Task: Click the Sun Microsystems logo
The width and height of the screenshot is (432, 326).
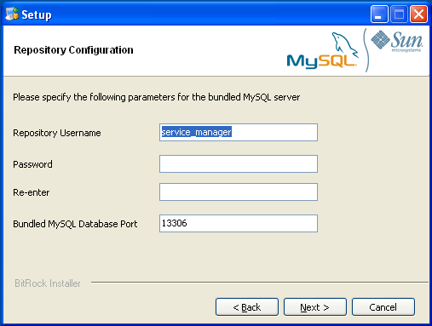Action: pos(397,41)
